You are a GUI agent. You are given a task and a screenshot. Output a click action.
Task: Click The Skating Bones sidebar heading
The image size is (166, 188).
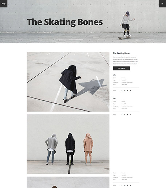pyautogui.click(x=122, y=53)
